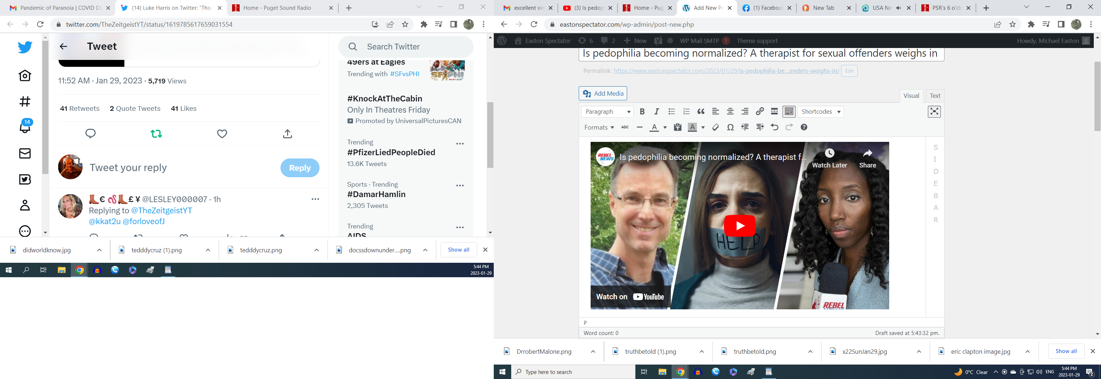This screenshot has width=1101, height=379.
Task: Click the Italic formatting icon
Action: (656, 112)
